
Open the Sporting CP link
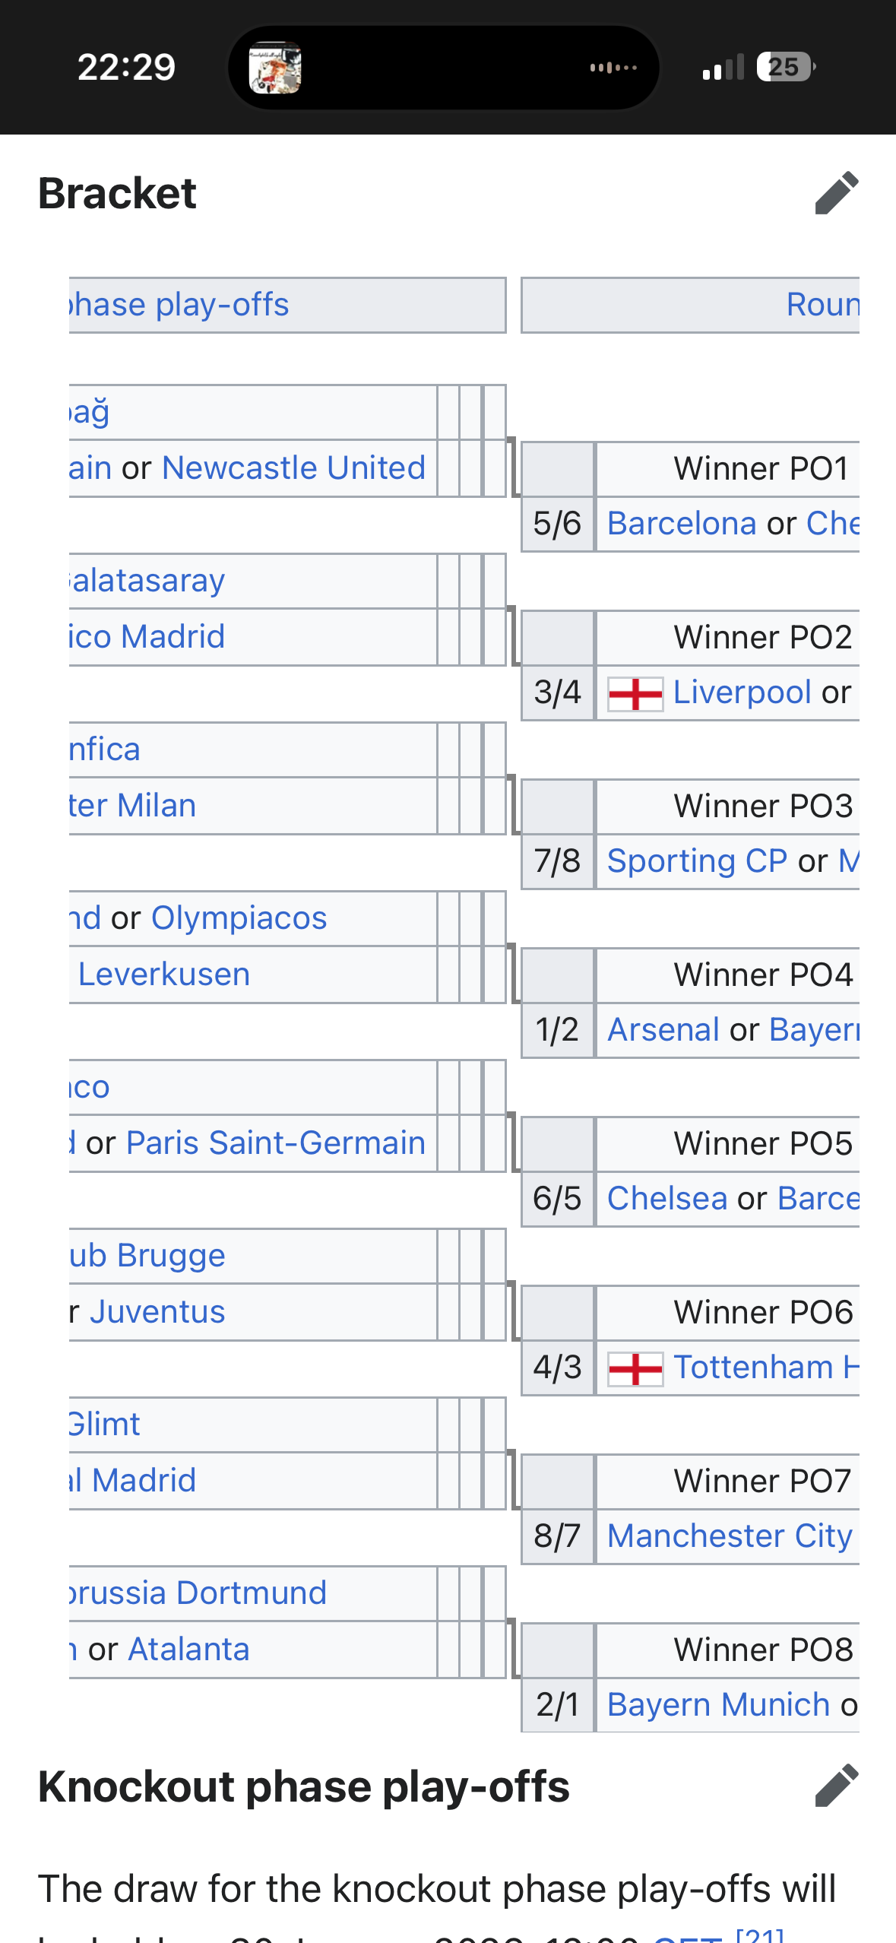(697, 861)
